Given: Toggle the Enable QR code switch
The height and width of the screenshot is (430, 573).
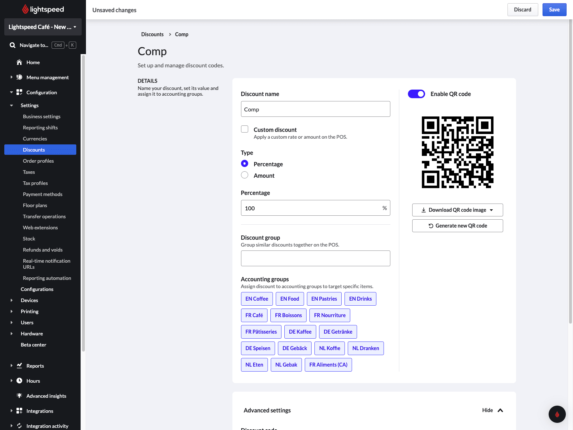Looking at the screenshot, I should 416,94.
